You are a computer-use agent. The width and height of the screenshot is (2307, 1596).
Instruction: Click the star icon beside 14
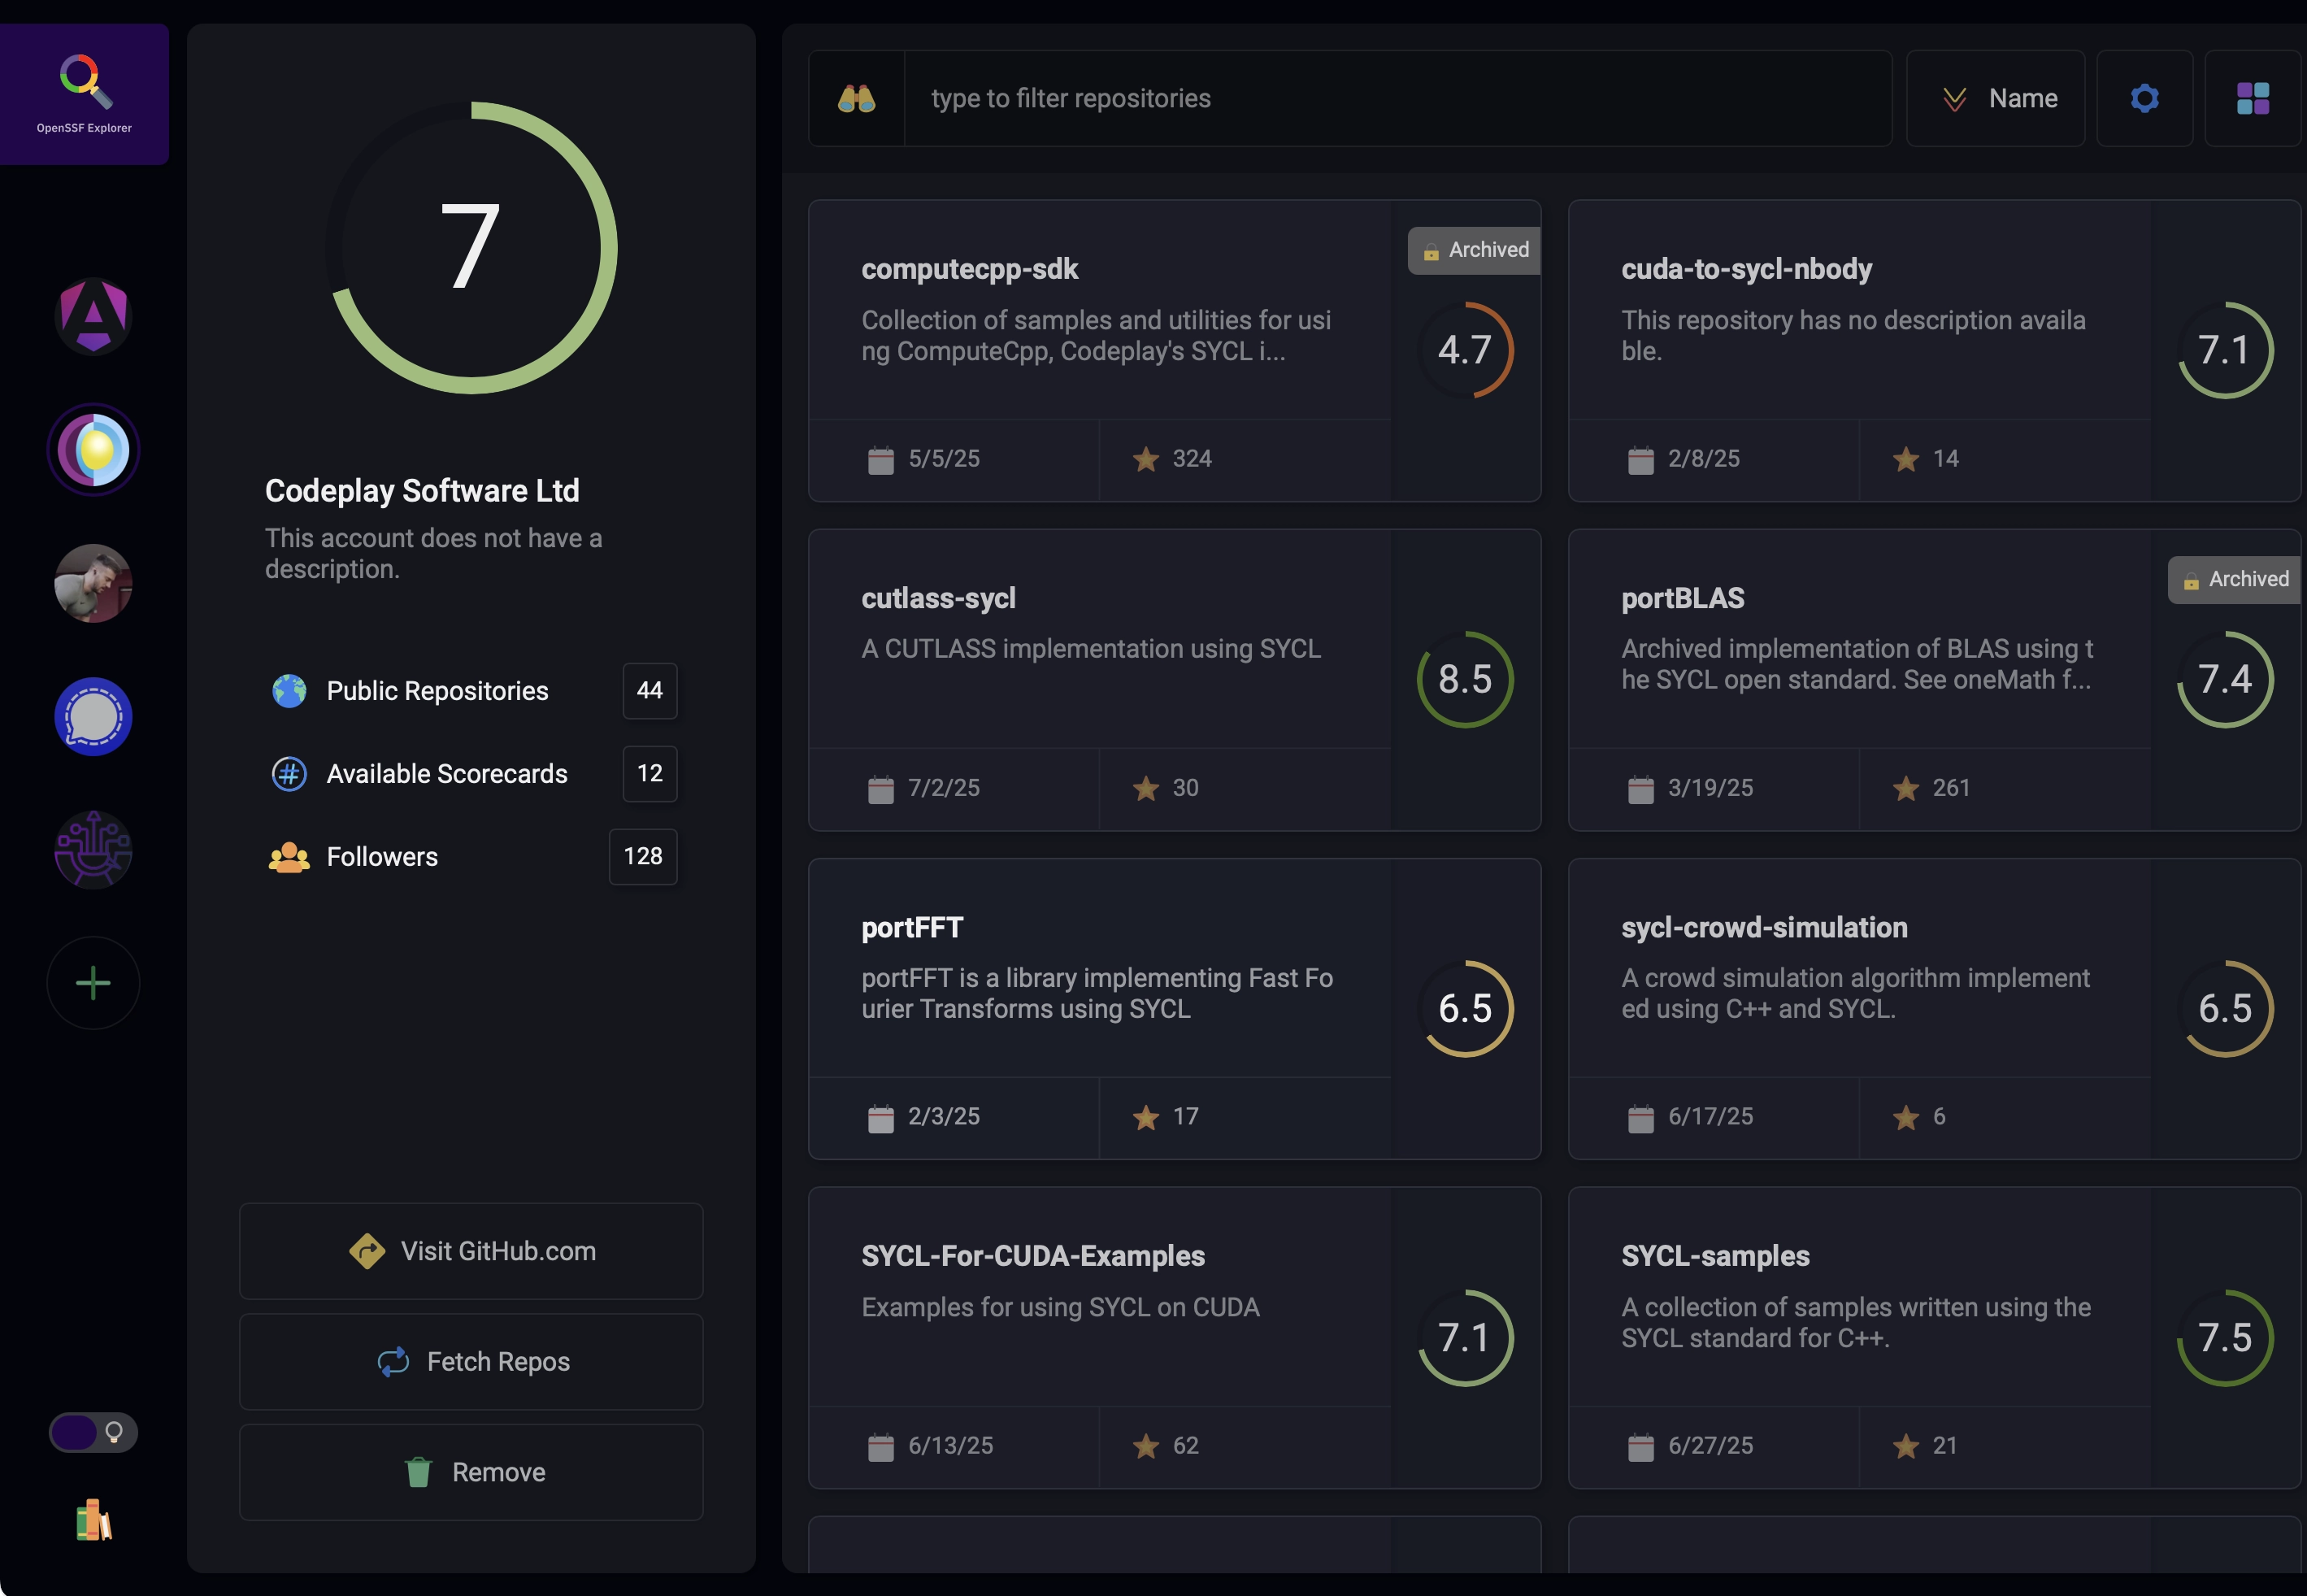coord(1905,459)
